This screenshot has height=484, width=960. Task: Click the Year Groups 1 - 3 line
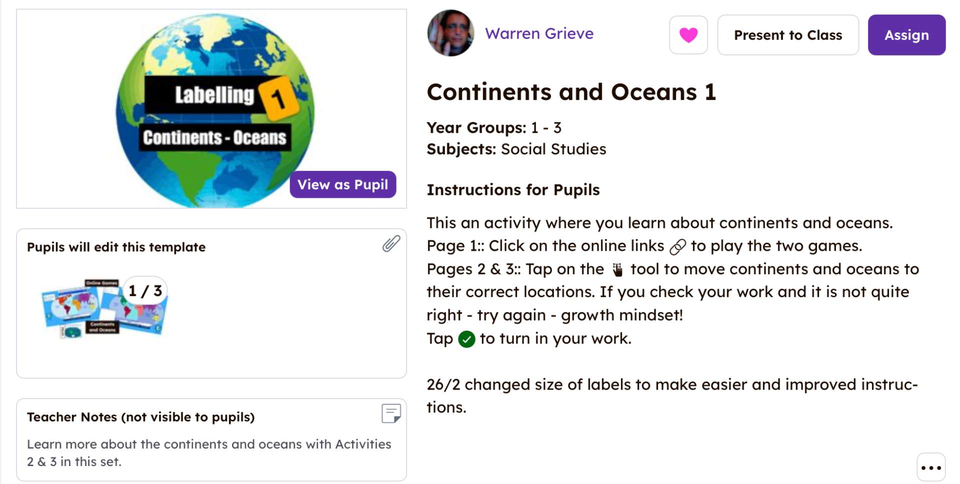click(x=493, y=128)
